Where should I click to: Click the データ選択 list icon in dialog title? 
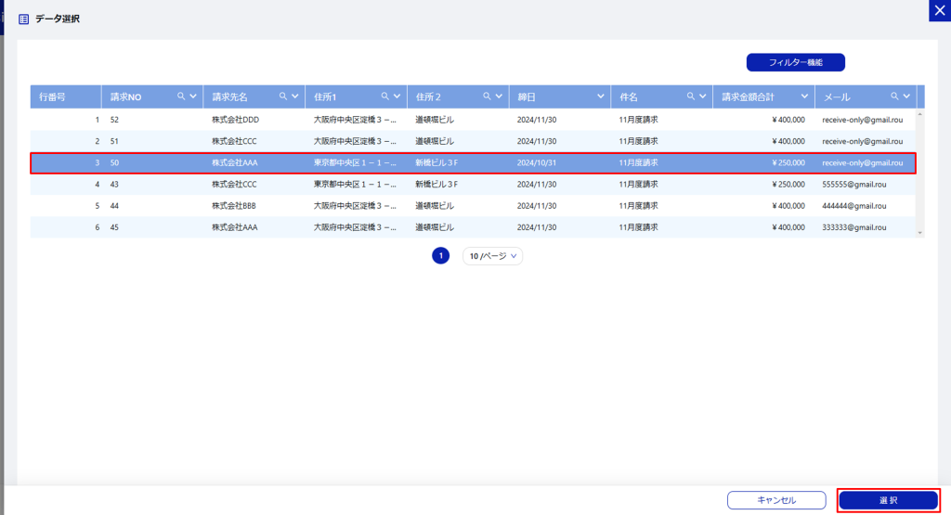(x=24, y=19)
